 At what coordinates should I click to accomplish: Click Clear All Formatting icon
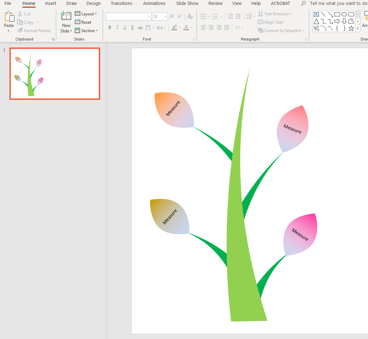190,16
